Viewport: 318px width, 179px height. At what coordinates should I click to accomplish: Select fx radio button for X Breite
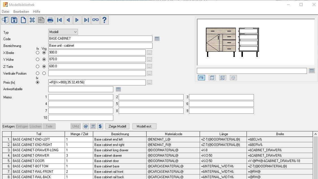38,53
